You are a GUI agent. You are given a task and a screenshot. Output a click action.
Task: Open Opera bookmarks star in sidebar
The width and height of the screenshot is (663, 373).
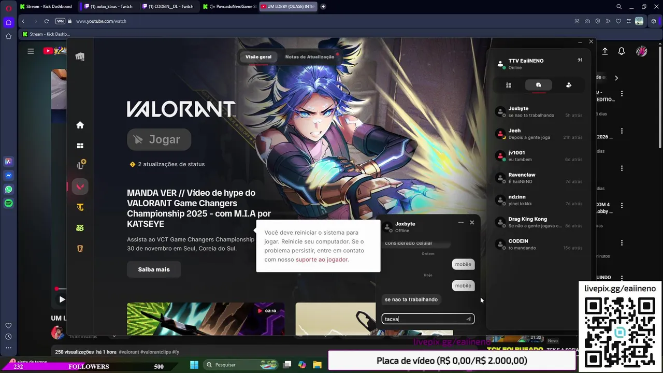pos(8,36)
